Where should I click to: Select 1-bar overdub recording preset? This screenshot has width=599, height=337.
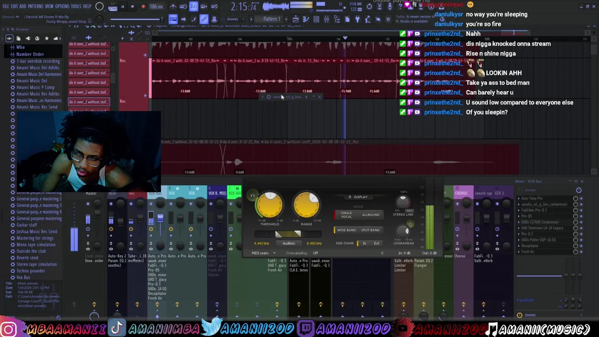[38, 61]
